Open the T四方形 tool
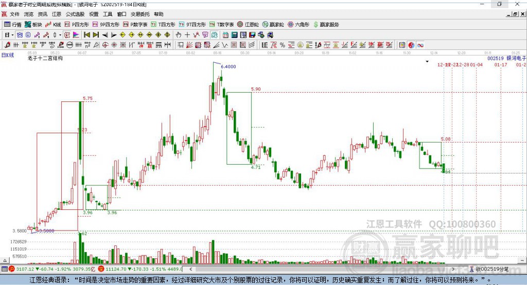The height and width of the screenshot is (285, 527). 163,25
